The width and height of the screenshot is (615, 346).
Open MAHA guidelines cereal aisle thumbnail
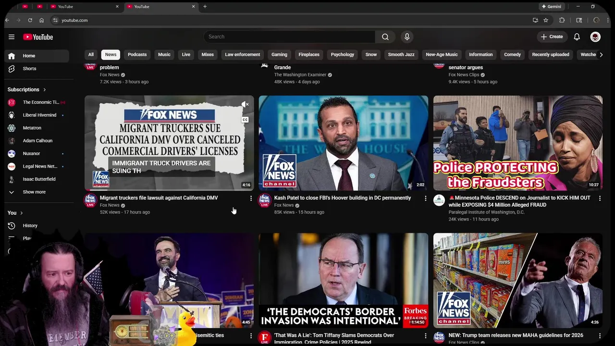517,281
